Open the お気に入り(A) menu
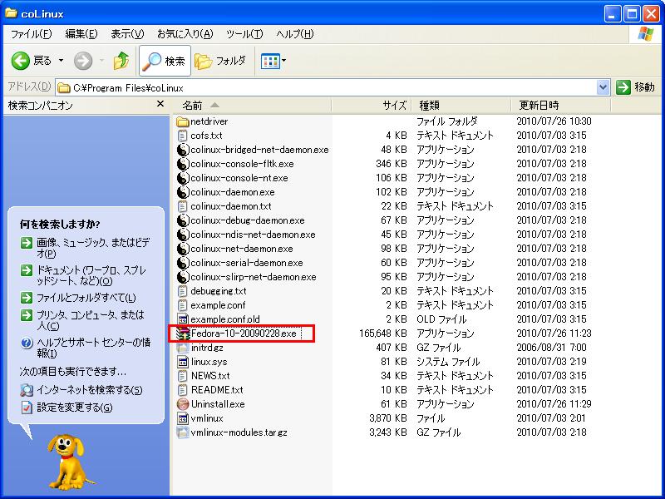 pyautogui.click(x=185, y=34)
